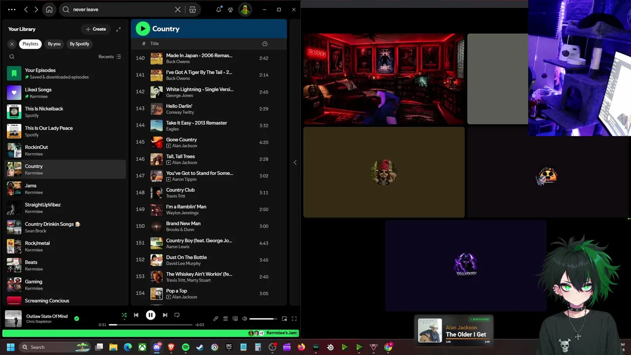Toggle lyrics microphone icon
The image size is (631, 355).
click(215, 319)
